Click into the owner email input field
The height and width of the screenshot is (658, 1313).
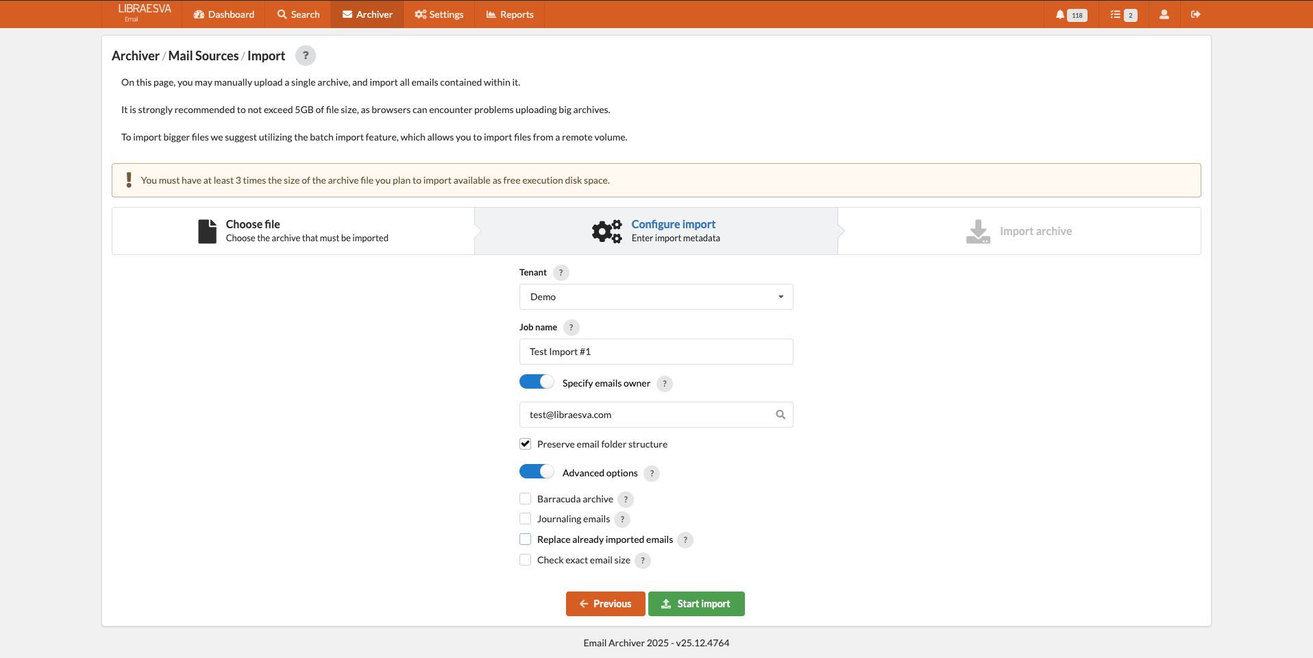656,415
